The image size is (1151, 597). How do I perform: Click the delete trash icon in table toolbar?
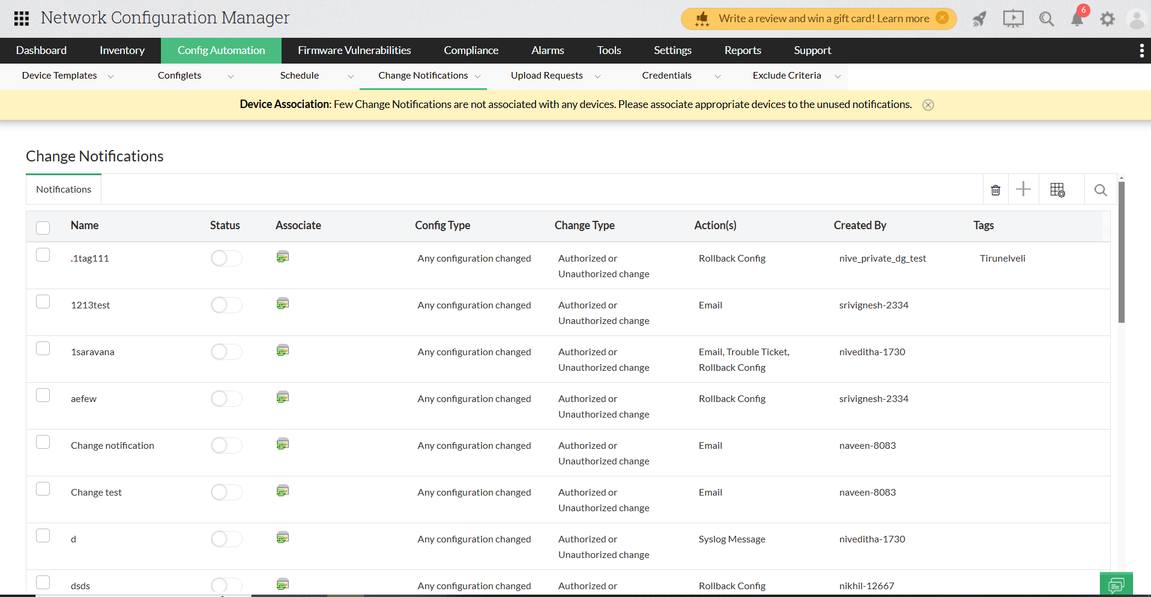pyautogui.click(x=995, y=190)
